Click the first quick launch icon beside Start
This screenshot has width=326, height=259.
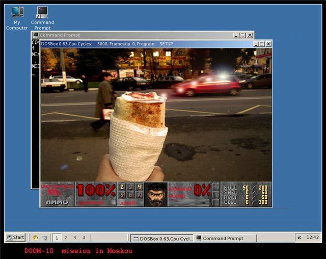point(35,238)
